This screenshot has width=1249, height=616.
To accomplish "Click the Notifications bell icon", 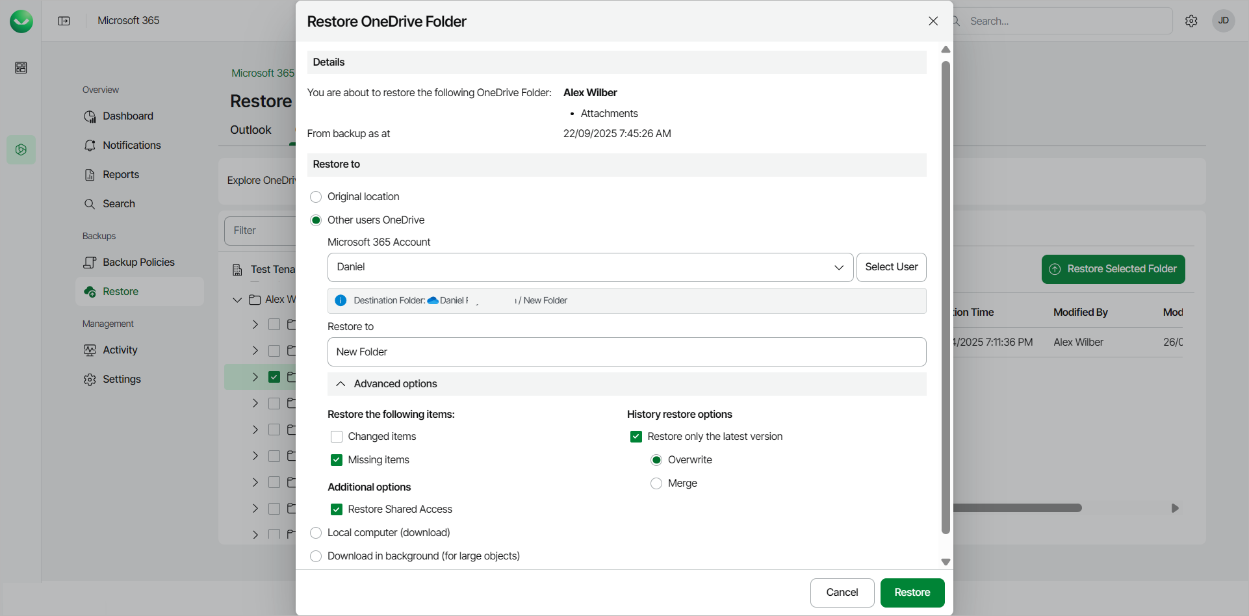I will pyautogui.click(x=90, y=146).
